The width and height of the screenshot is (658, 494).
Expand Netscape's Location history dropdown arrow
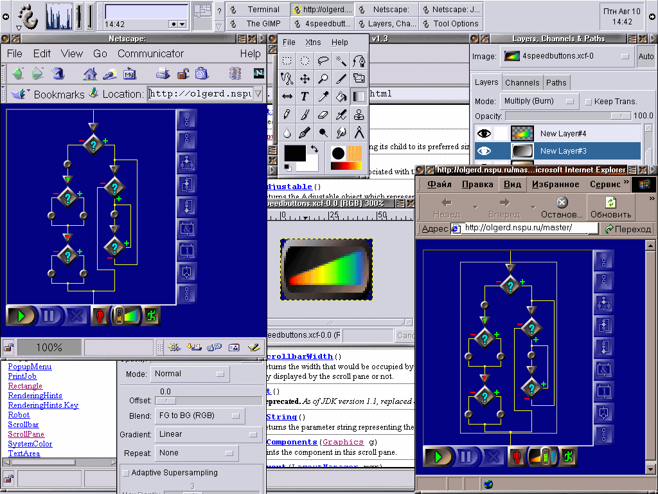tap(258, 93)
